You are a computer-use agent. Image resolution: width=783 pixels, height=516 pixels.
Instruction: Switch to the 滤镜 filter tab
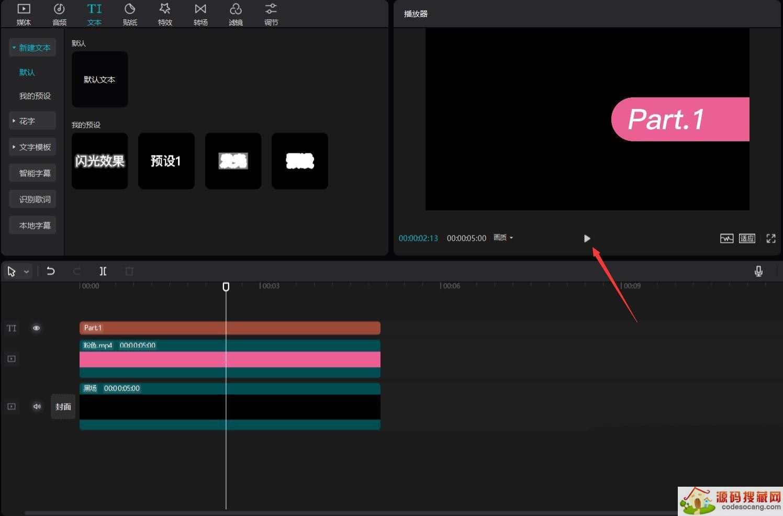[236, 14]
